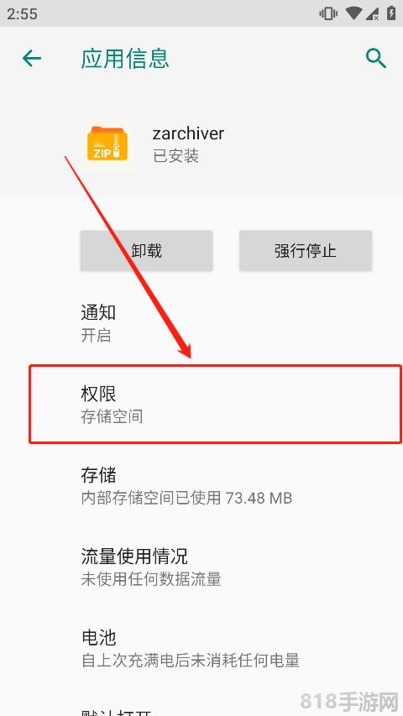403x716 pixels.
Task: Tap the 应用信息 page title
Action: click(125, 59)
